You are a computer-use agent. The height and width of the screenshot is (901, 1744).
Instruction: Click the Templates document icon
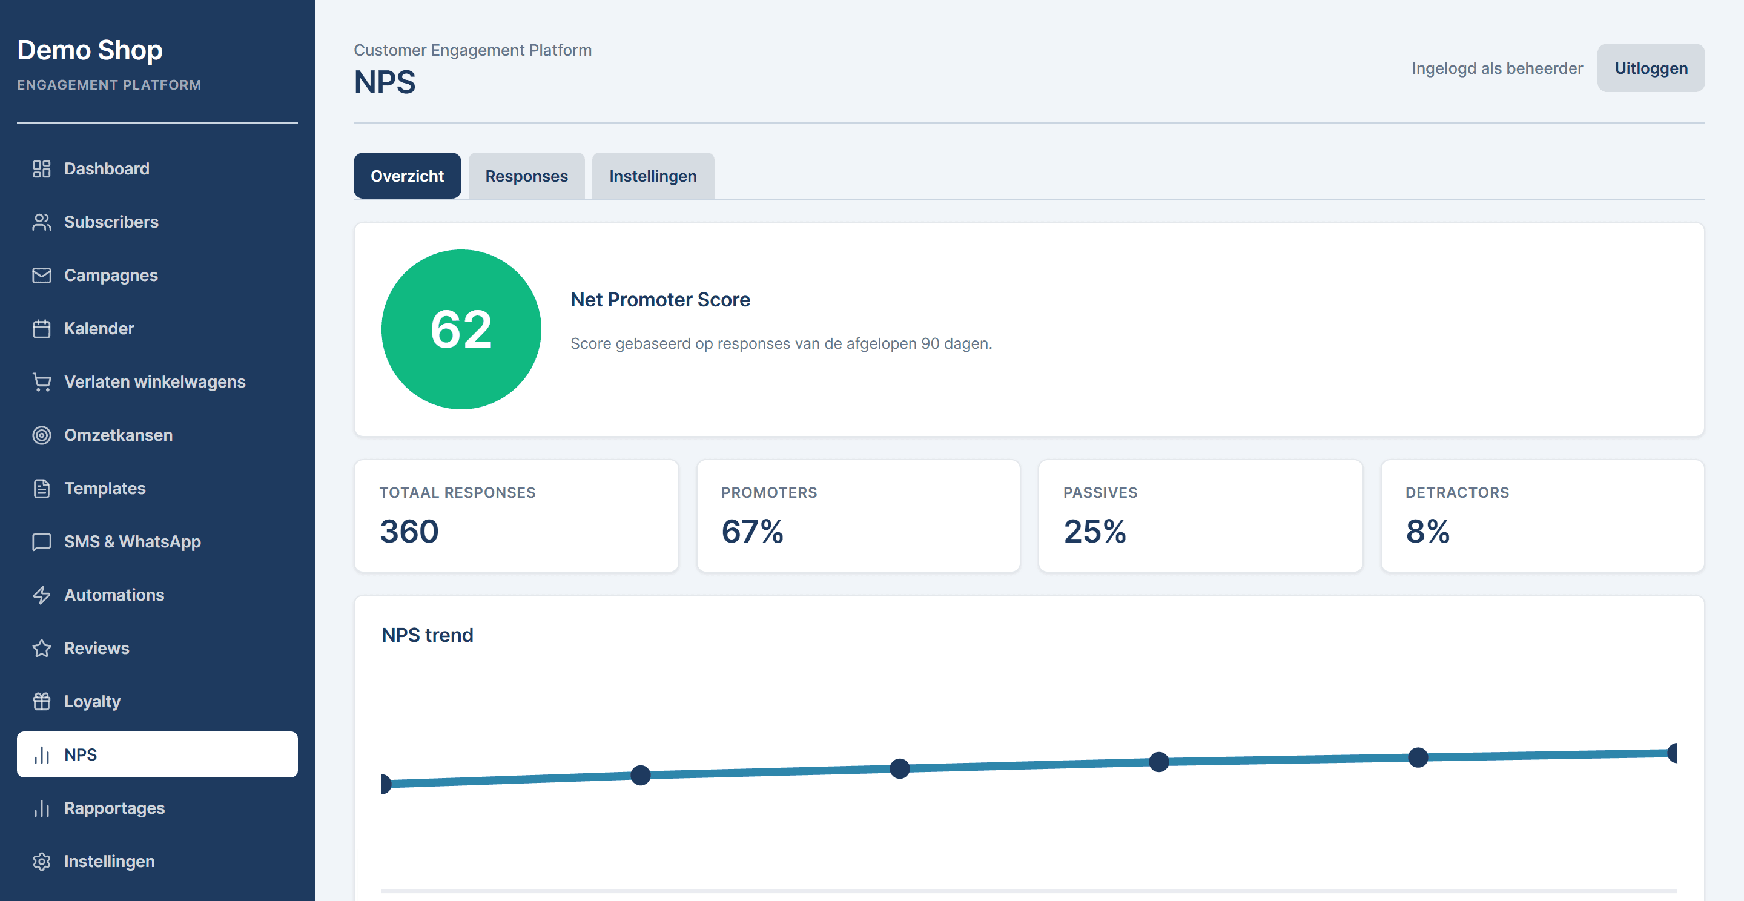41,489
